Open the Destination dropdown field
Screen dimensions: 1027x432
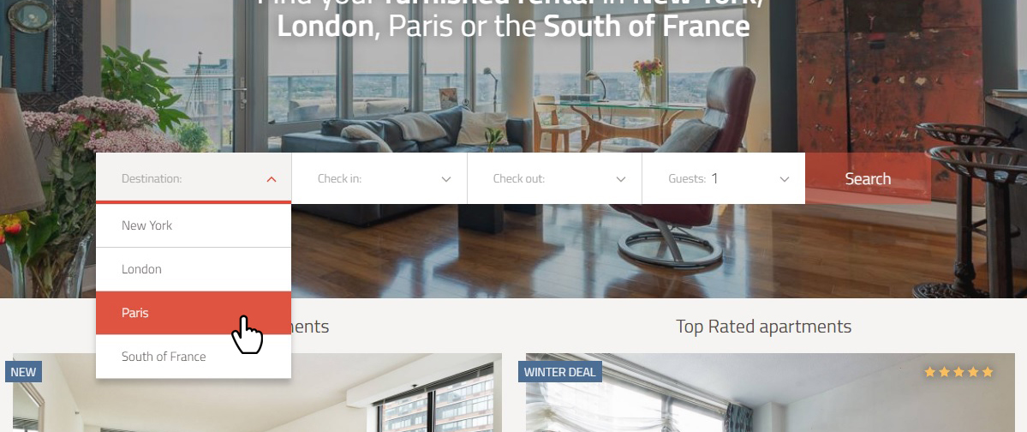(x=194, y=178)
